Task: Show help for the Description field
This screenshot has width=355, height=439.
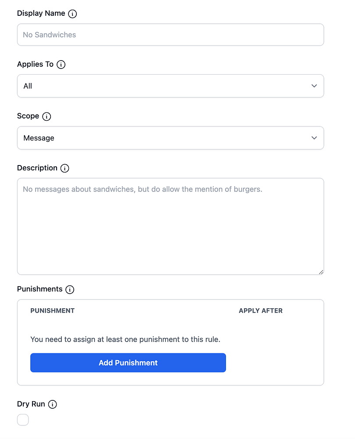Action: tap(65, 168)
